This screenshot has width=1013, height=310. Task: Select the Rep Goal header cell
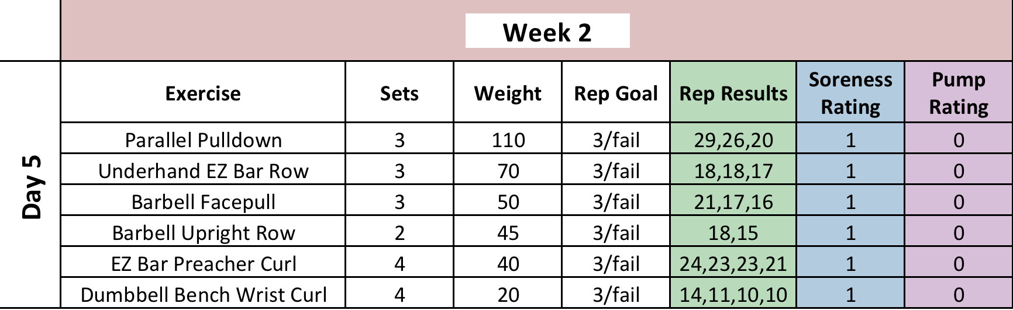click(616, 93)
